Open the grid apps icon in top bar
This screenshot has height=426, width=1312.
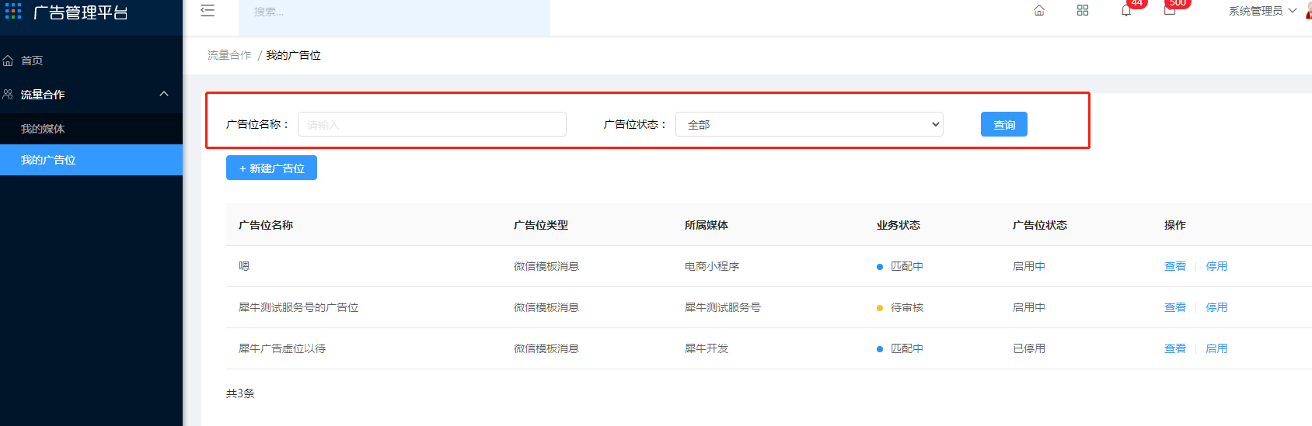1083,10
